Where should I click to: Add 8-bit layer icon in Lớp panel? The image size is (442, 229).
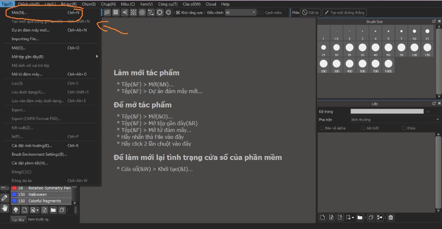pyautogui.click(x=331, y=217)
